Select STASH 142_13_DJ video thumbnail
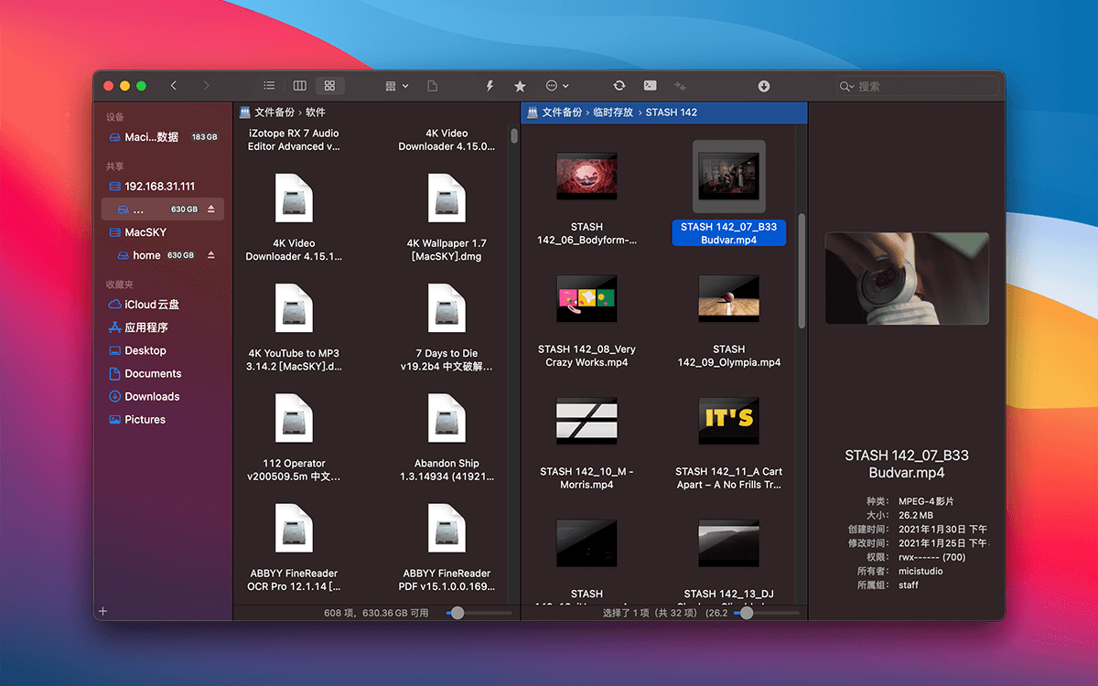The width and height of the screenshot is (1098, 686). click(x=728, y=543)
